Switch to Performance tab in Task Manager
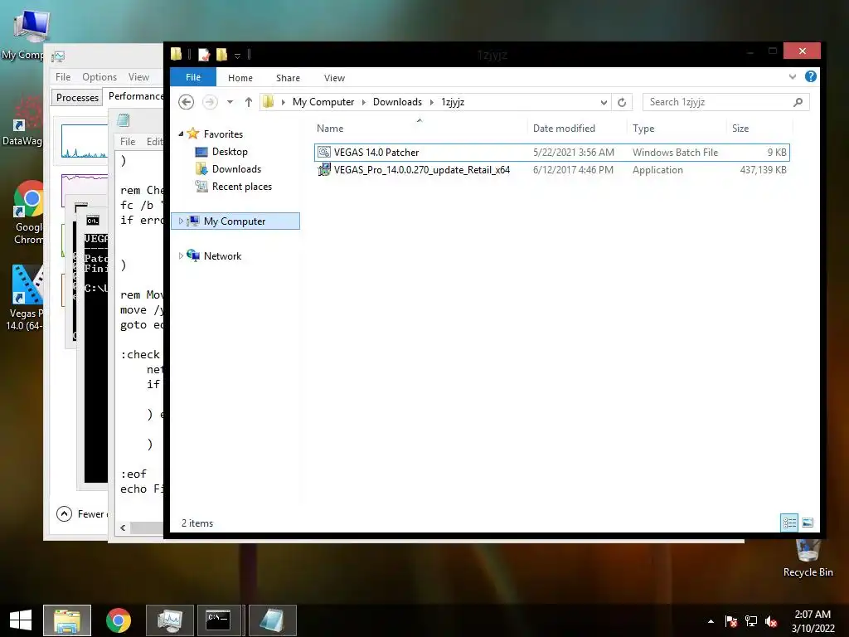This screenshot has width=849, height=637. [x=134, y=96]
